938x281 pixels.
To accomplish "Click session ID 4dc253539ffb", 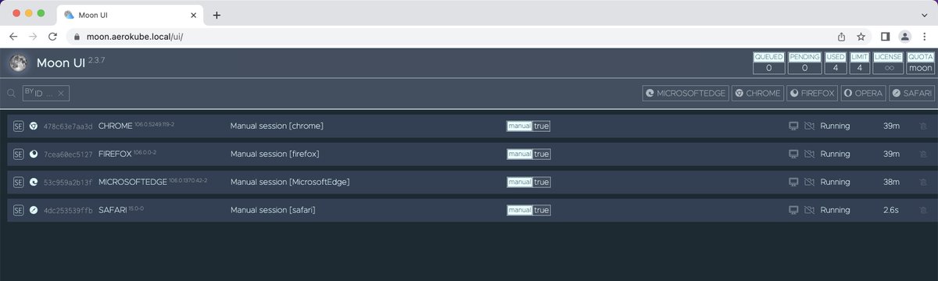I will (x=68, y=211).
